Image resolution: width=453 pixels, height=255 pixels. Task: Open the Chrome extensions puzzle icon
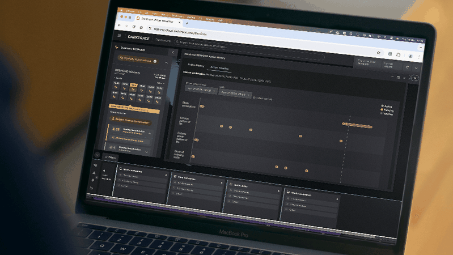pos(399,54)
